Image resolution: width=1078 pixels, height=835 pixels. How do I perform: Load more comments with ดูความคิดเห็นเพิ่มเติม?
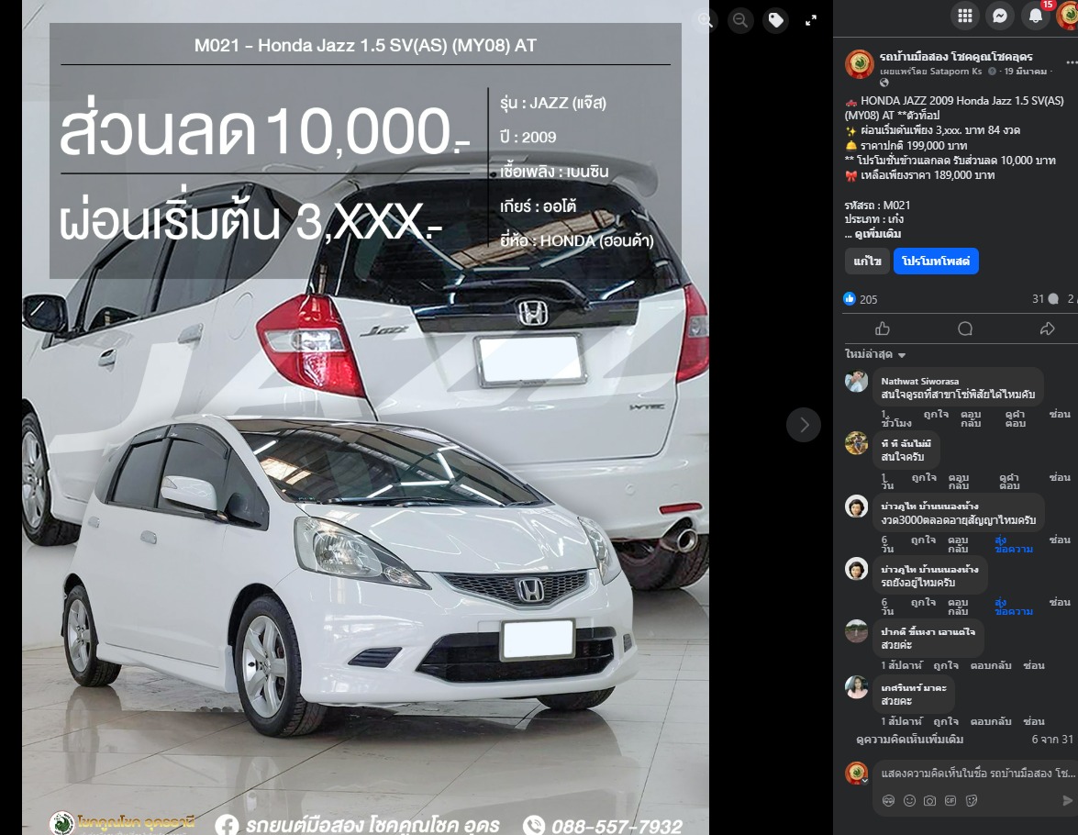coord(909,740)
